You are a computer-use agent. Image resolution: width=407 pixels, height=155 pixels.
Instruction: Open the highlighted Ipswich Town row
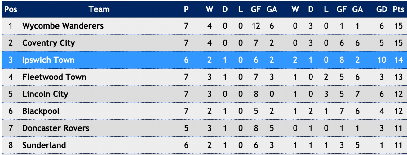click(x=203, y=60)
